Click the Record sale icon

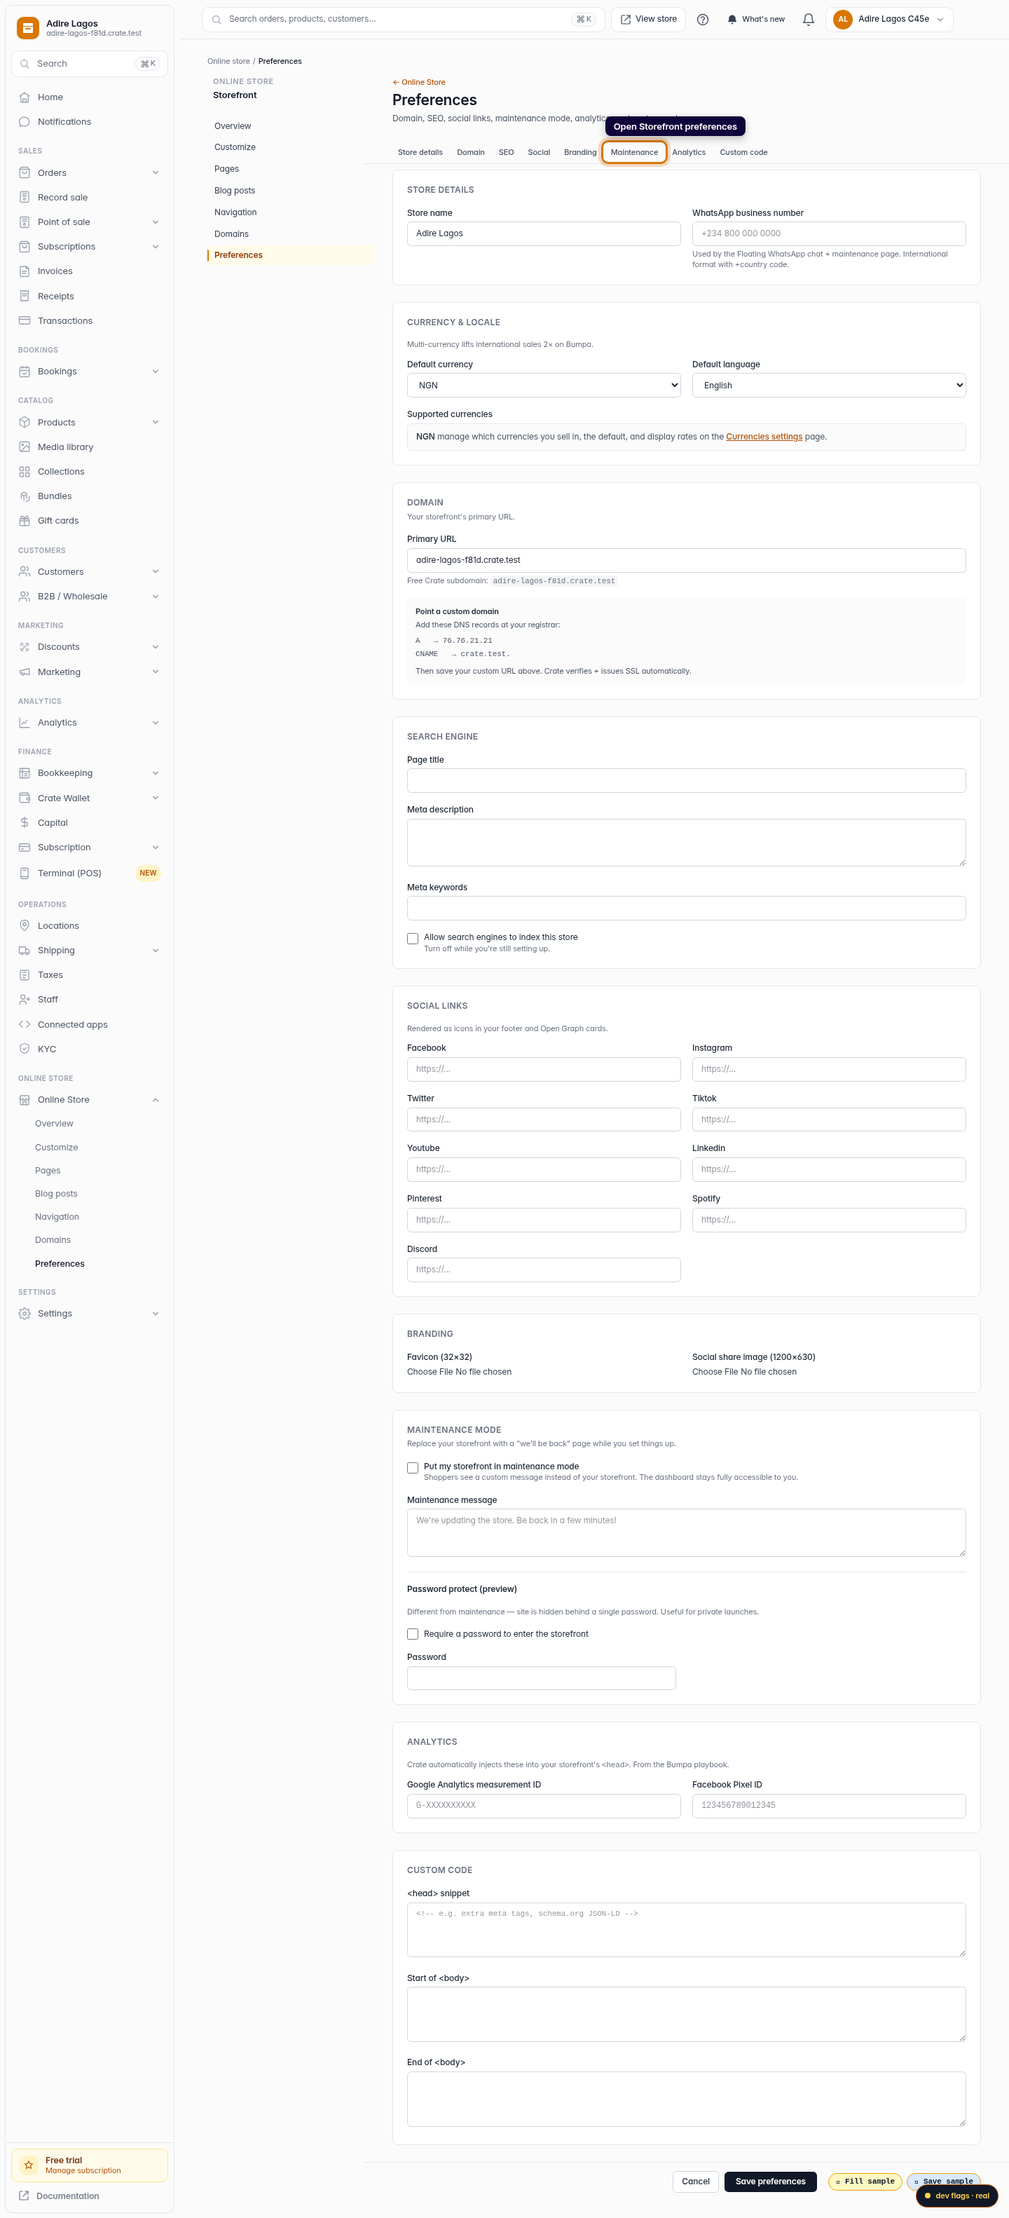tap(24, 197)
